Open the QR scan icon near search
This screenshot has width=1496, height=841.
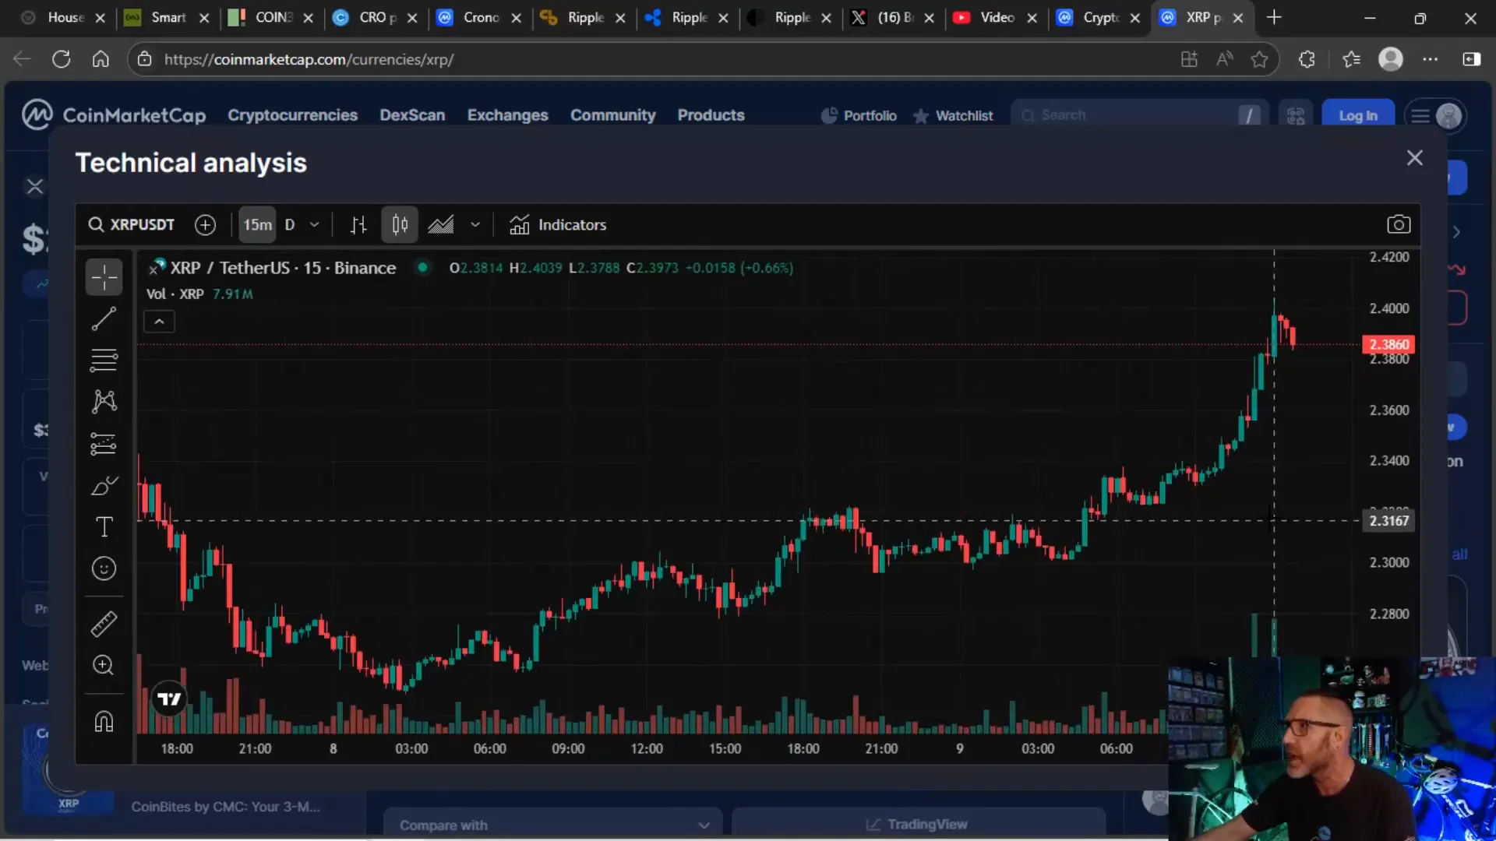point(1296,116)
